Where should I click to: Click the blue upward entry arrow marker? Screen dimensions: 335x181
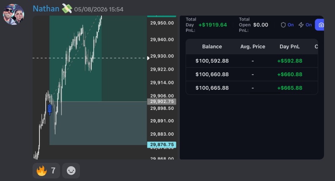(49, 110)
